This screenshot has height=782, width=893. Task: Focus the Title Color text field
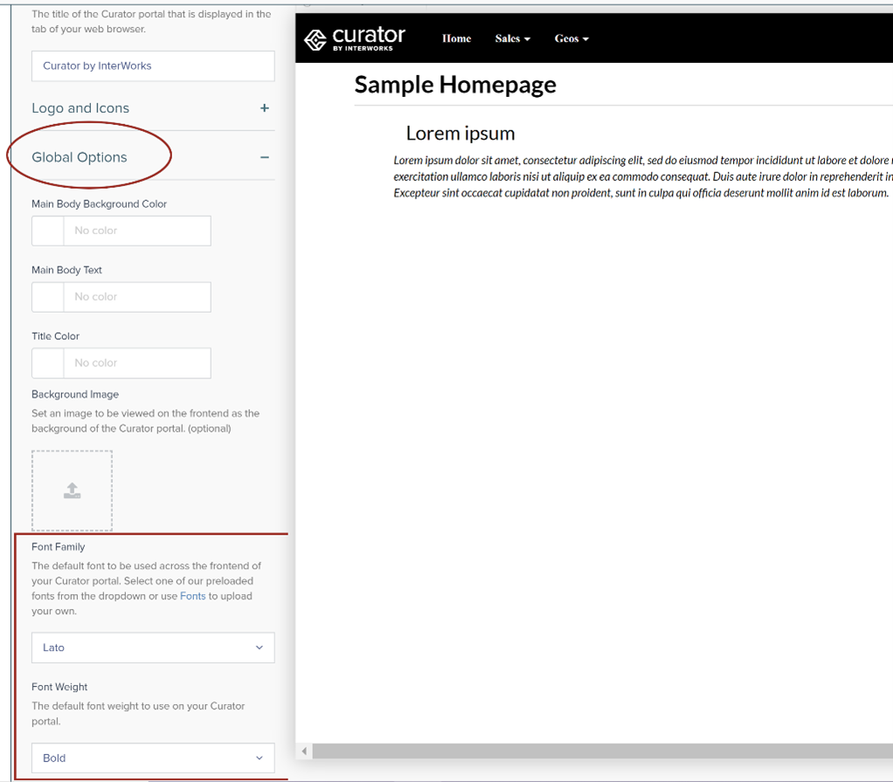[x=137, y=363]
